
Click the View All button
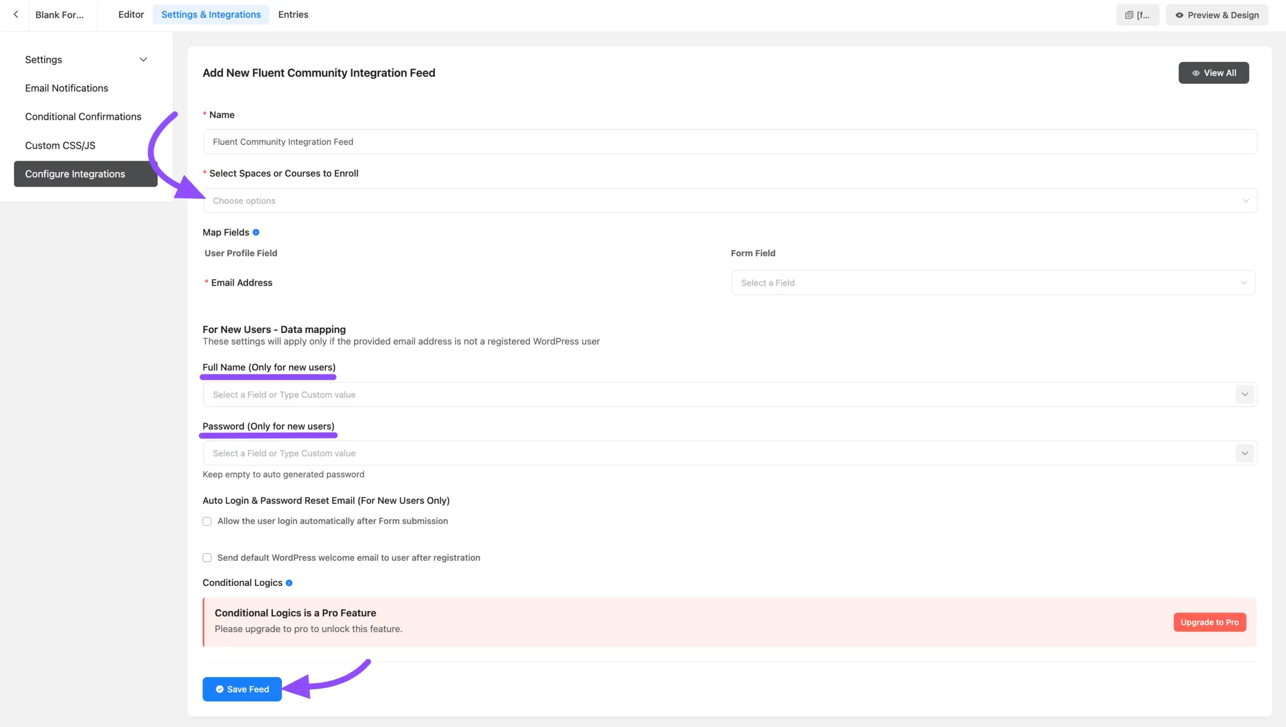pos(1213,73)
